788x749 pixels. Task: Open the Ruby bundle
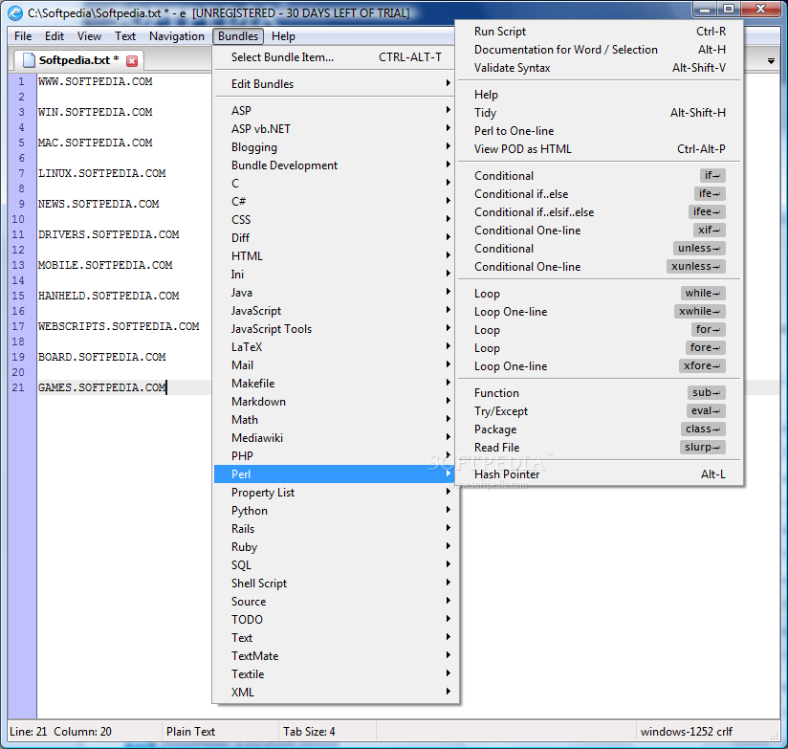(x=336, y=547)
